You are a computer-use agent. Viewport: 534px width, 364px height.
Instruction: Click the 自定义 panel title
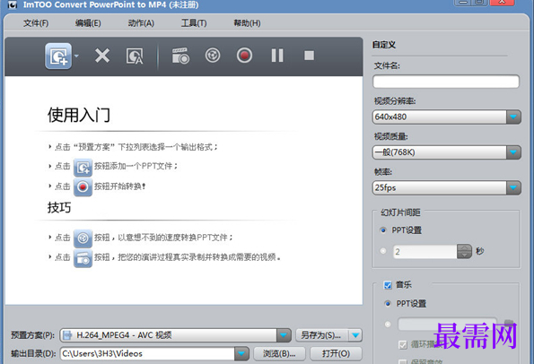384,45
